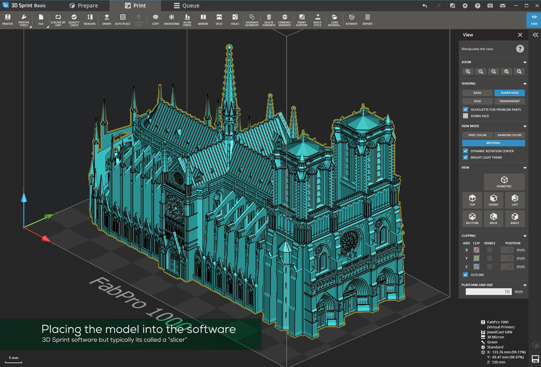This screenshot has width=541, height=367.
Task: Open settings with the gear icon
Action: pyautogui.click(x=465, y=6)
